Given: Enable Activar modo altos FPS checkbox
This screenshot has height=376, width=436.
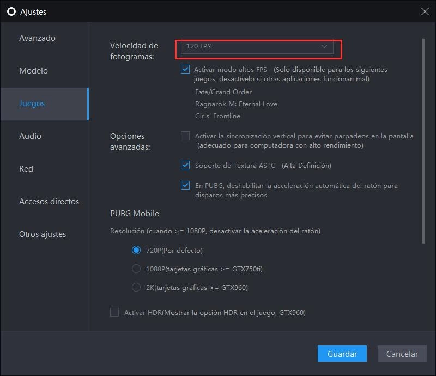Looking at the screenshot, I should (185, 69).
